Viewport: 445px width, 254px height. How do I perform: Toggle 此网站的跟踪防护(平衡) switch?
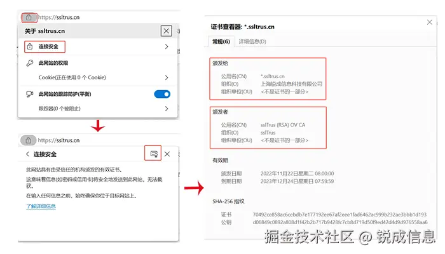coord(162,94)
